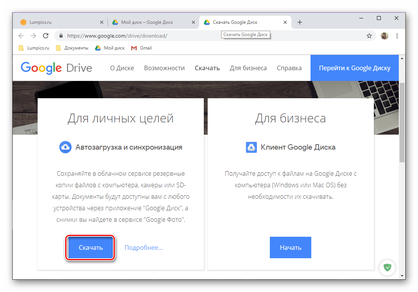Open the Lumpics.ru bookmark
The width and height of the screenshot is (418, 292).
point(34,48)
